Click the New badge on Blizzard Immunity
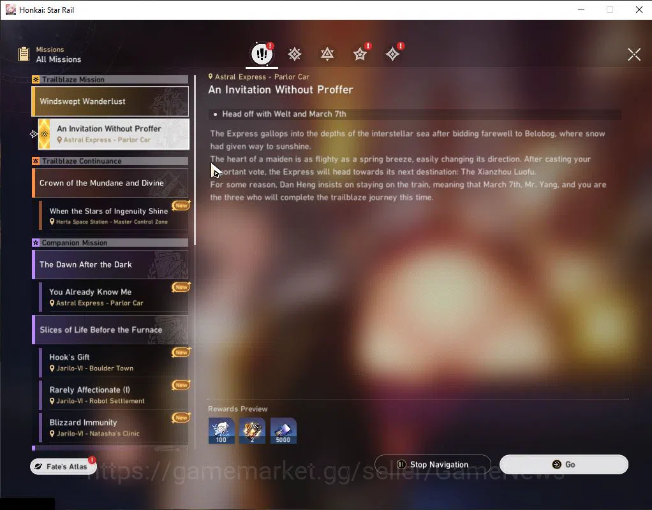The width and height of the screenshot is (652, 510). [x=181, y=418]
